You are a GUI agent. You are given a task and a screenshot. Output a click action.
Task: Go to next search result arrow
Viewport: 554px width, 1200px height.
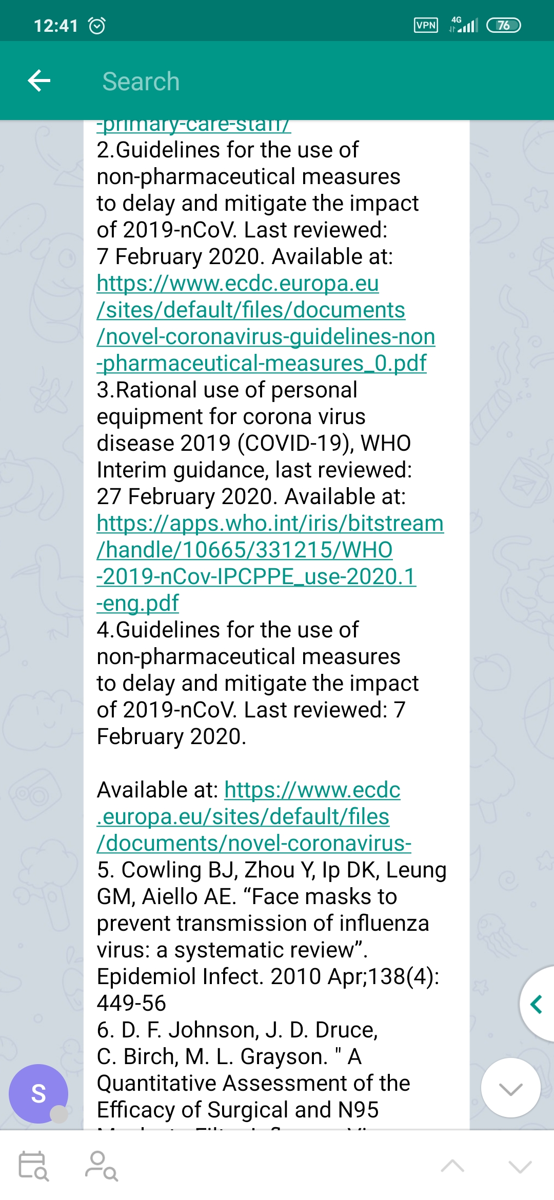click(520, 1166)
